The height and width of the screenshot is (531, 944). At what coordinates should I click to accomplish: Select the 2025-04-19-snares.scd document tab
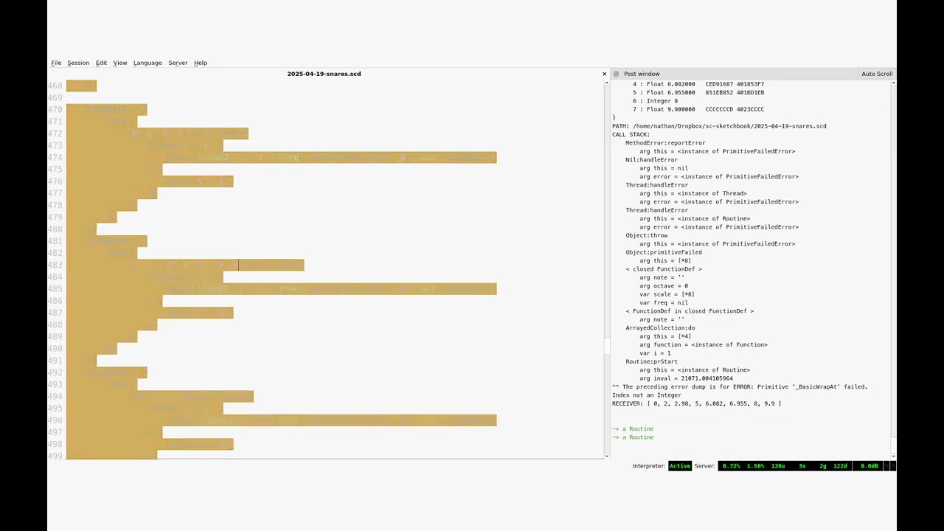point(324,74)
